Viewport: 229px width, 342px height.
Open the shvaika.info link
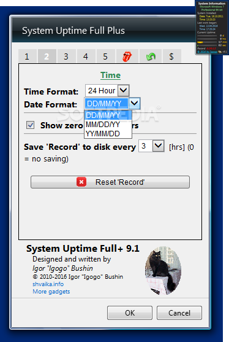[48, 284]
